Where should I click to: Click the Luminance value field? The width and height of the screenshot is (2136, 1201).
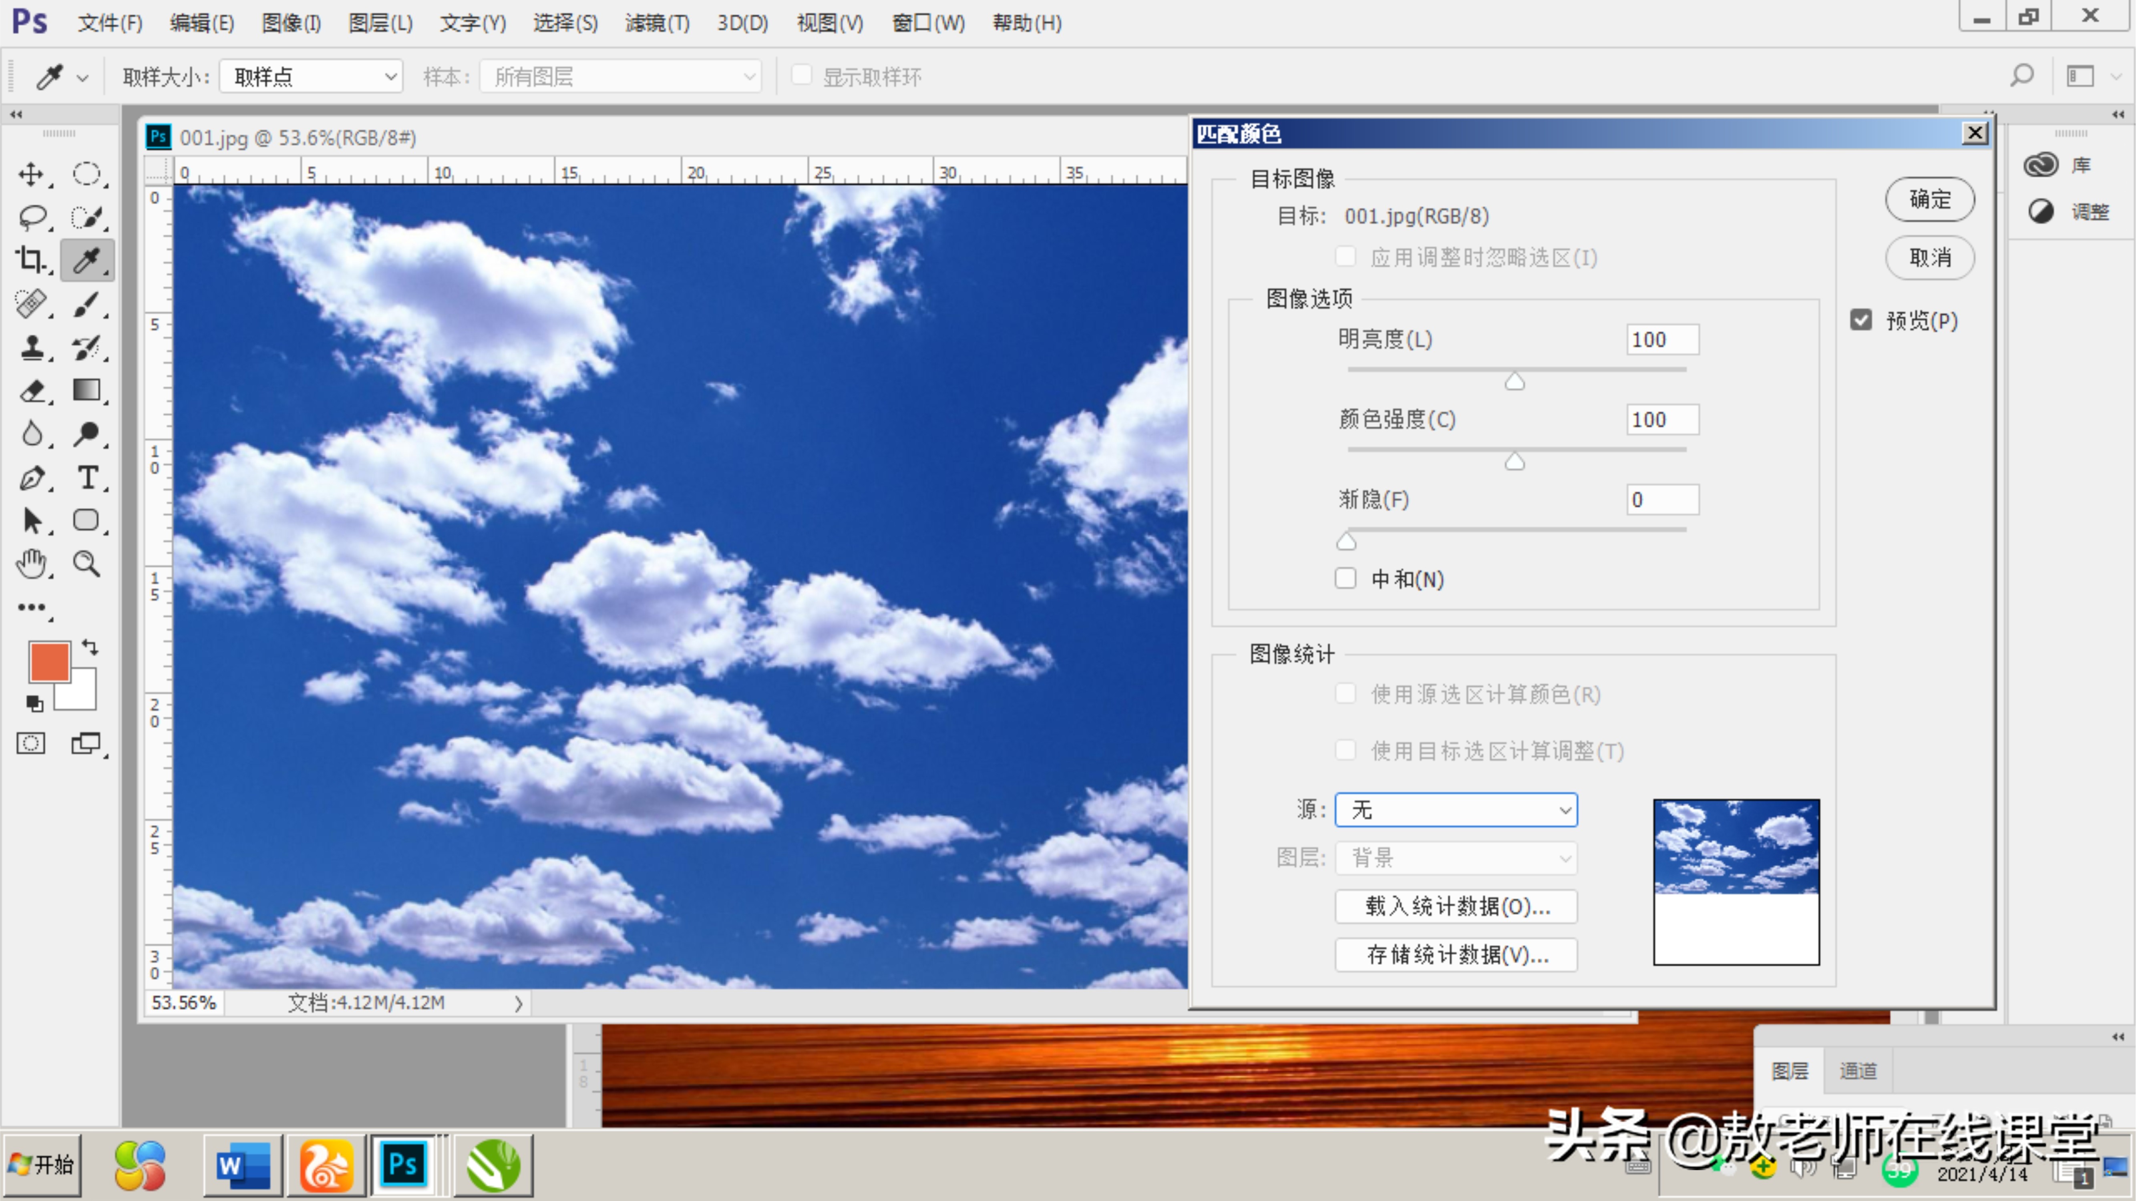pyautogui.click(x=1663, y=339)
